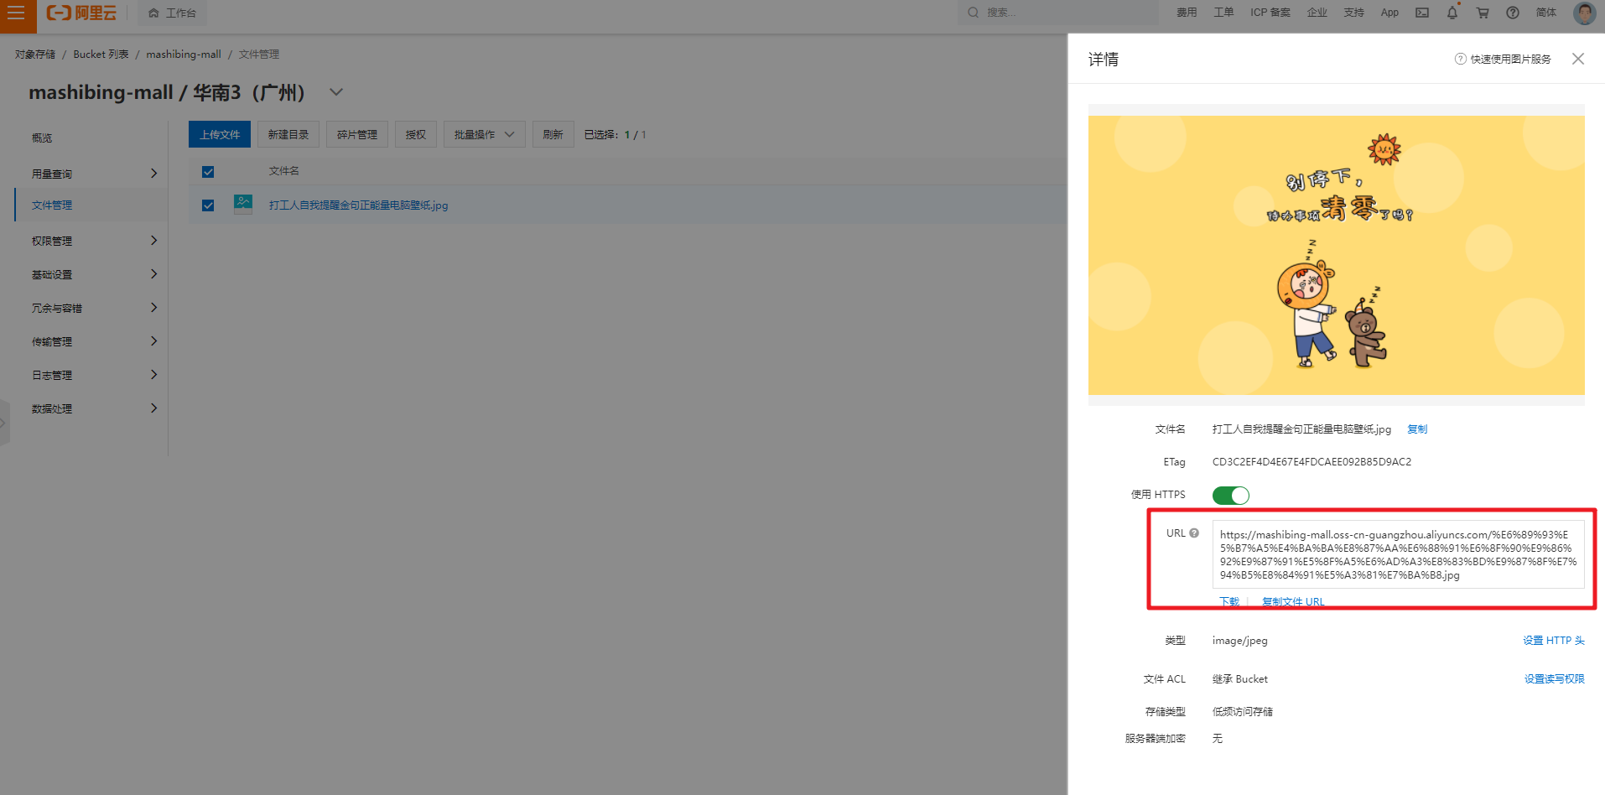Open 快速使用图片服务 help link
Viewport: 1605px width, 795px height.
pyautogui.click(x=1503, y=59)
